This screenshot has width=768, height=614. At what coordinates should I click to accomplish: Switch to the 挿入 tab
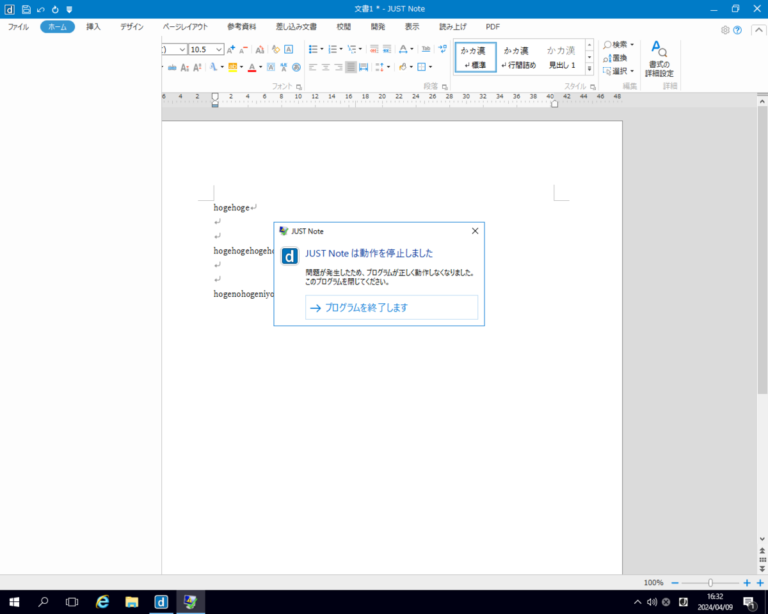[x=93, y=27]
